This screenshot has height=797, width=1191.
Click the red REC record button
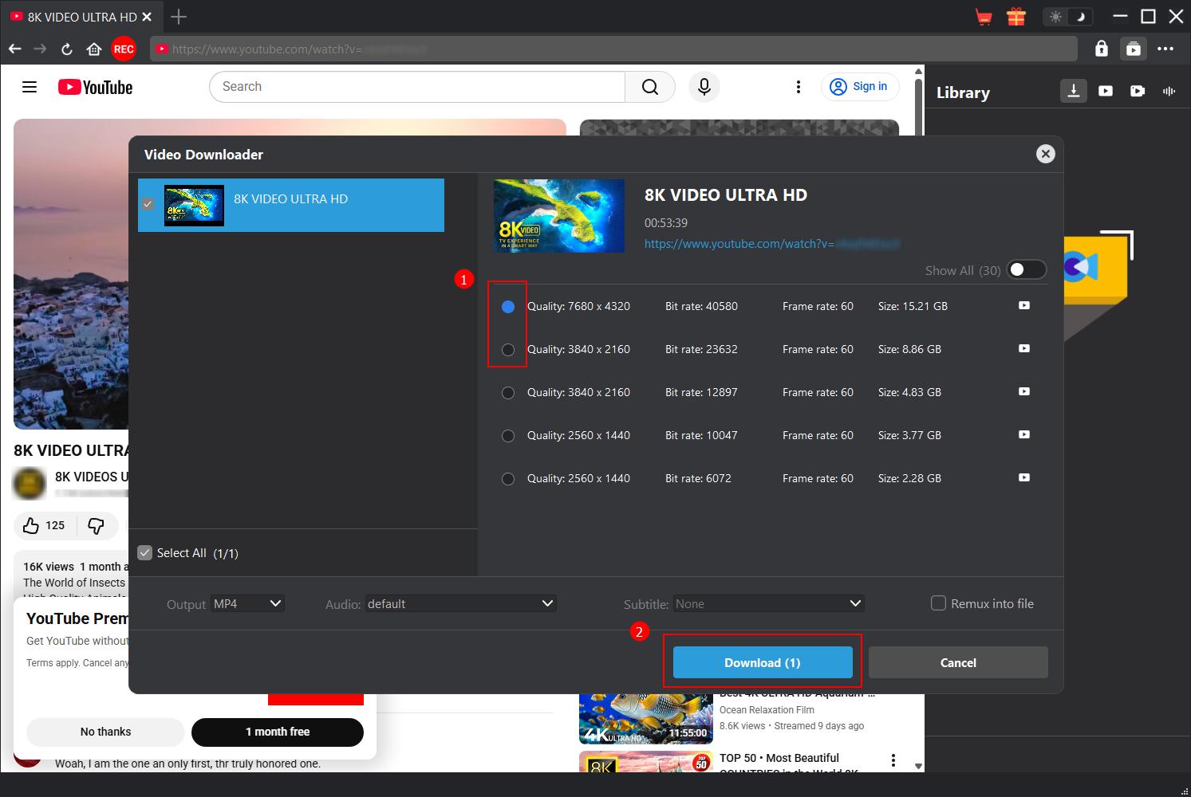pos(124,49)
